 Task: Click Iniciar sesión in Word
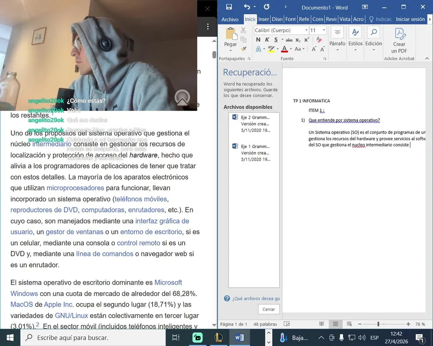[x=410, y=19]
